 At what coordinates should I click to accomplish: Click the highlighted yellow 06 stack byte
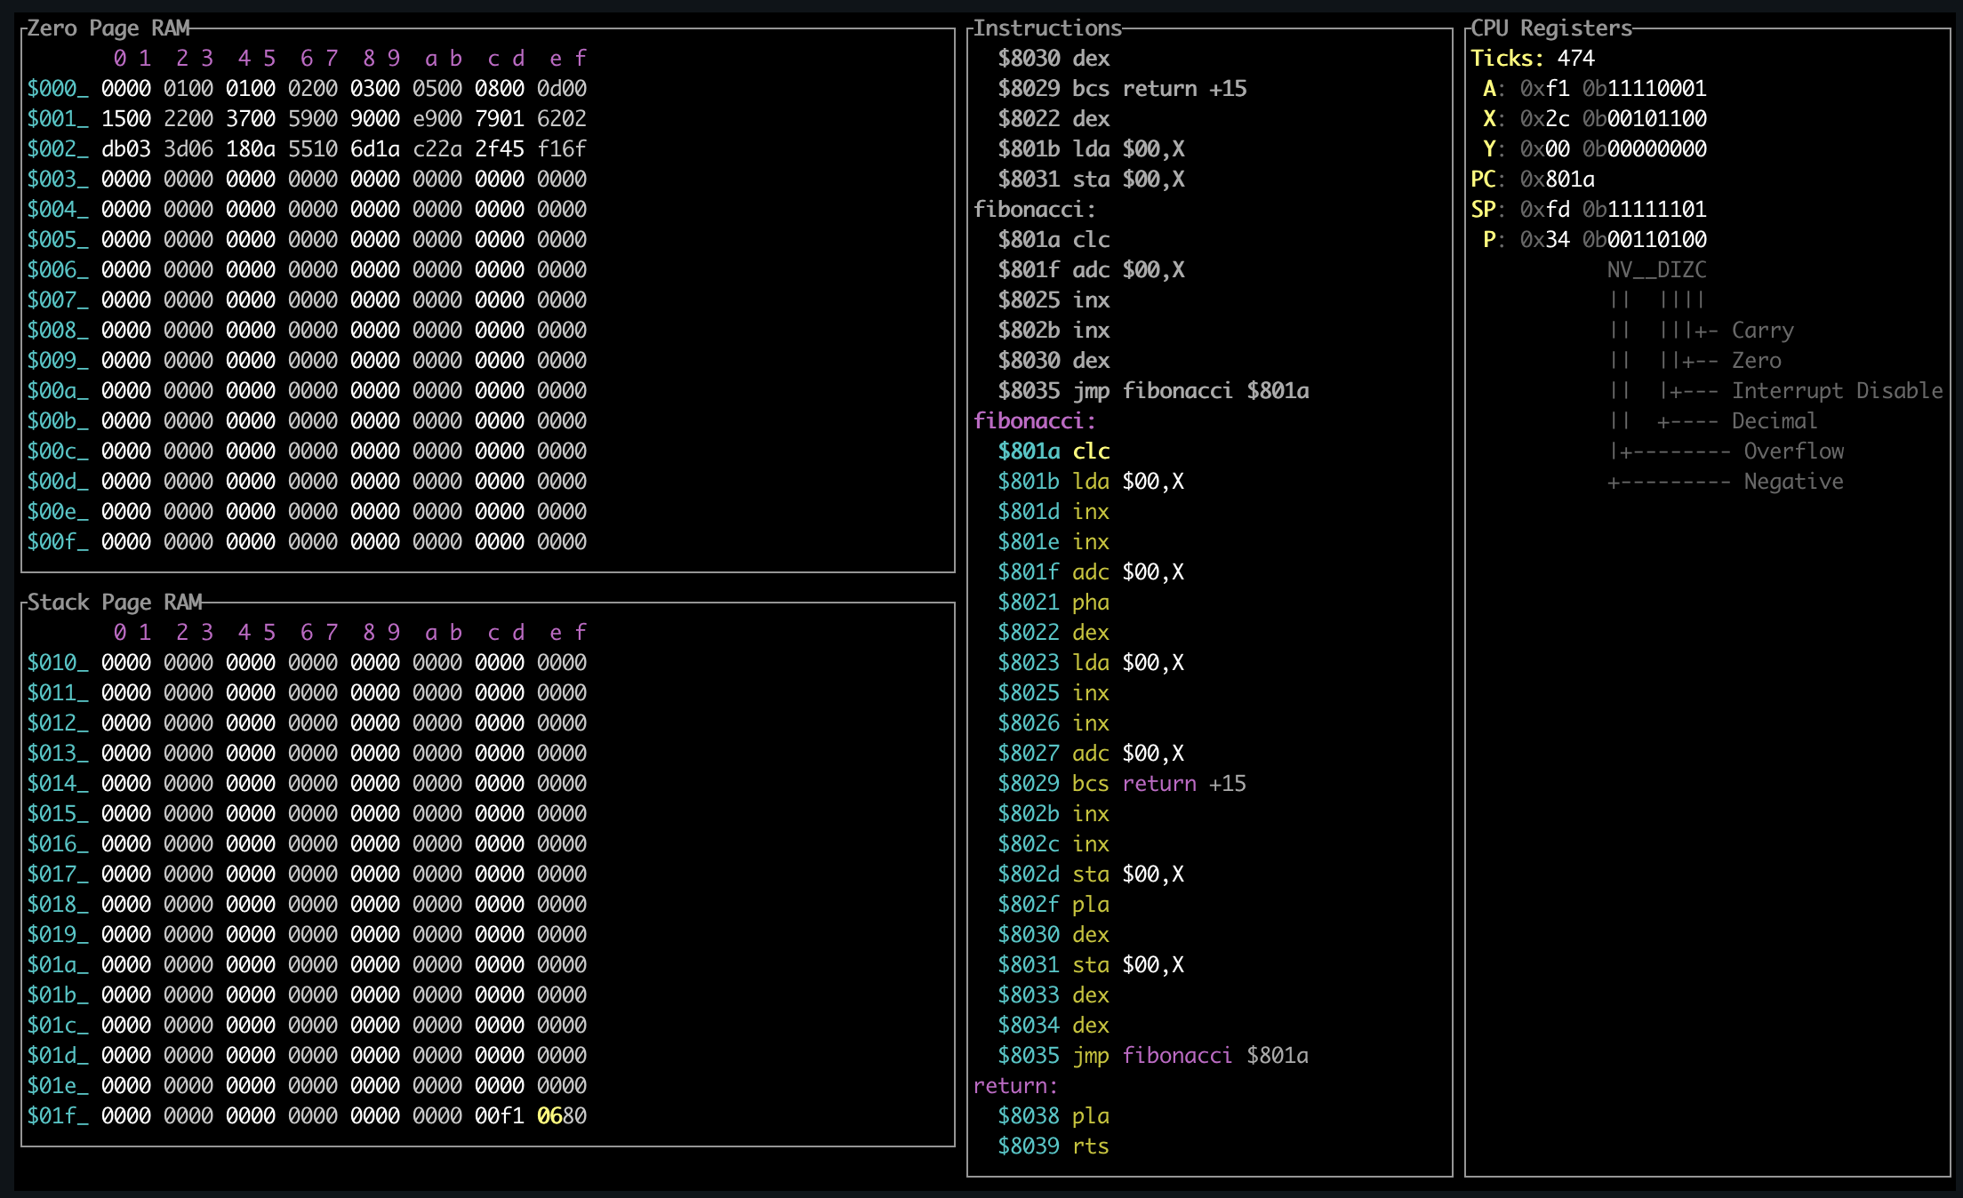point(549,1116)
